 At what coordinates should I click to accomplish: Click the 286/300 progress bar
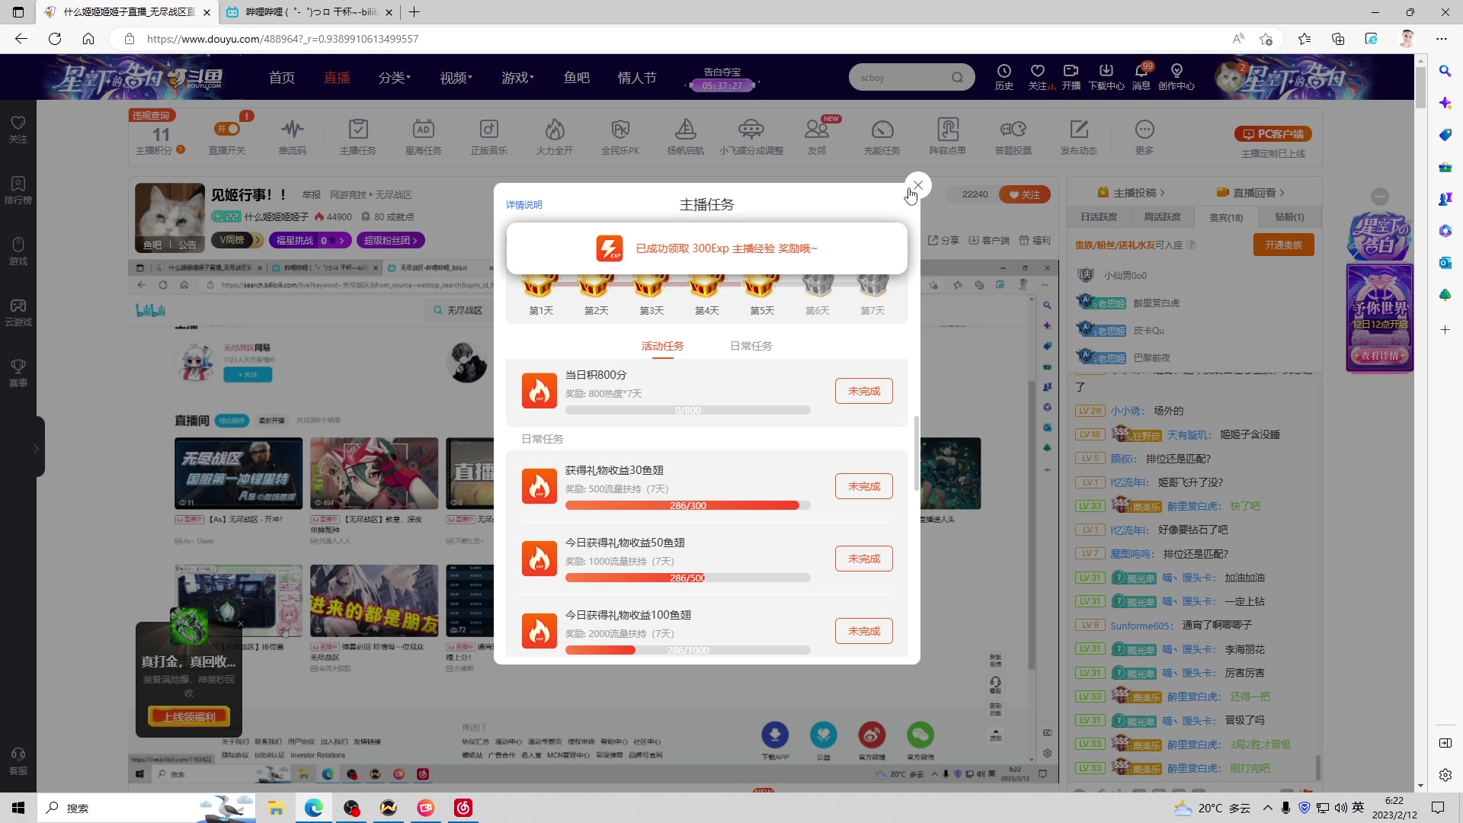(x=687, y=505)
